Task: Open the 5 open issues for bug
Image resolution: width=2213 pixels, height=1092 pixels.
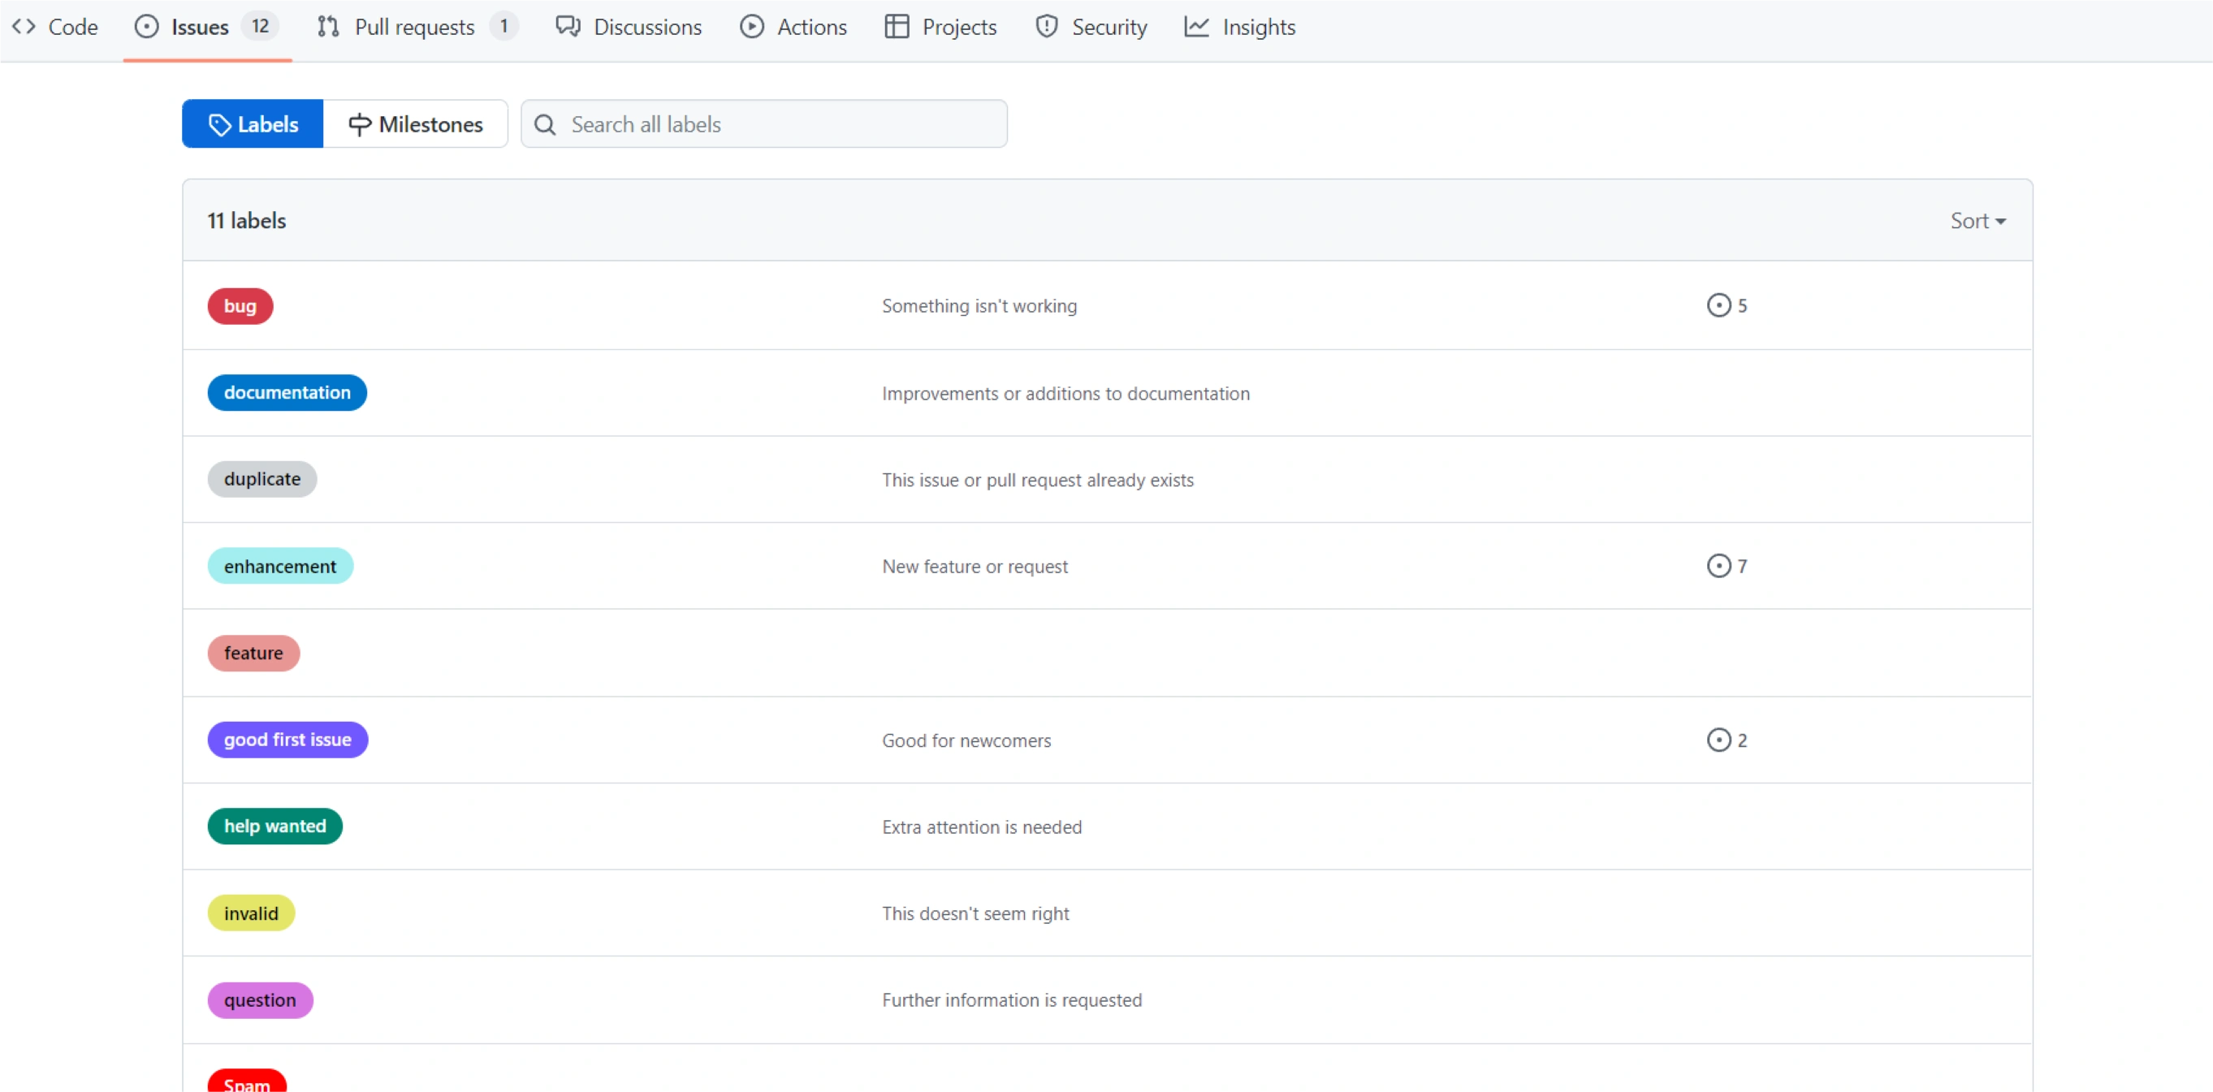Action: coord(1727,306)
